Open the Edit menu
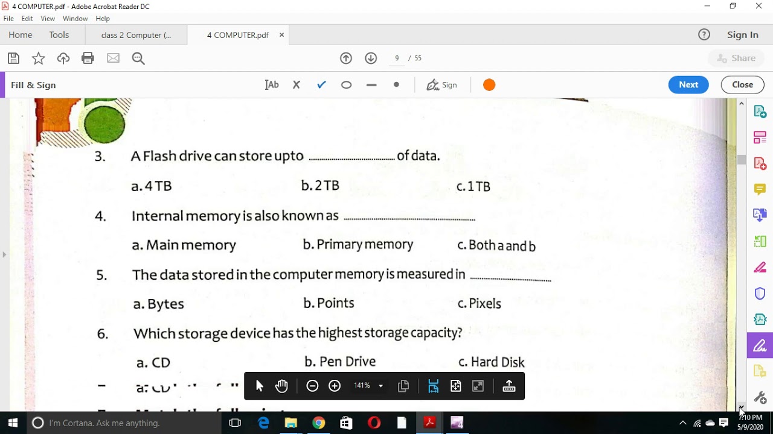The image size is (773, 434). 27,19
